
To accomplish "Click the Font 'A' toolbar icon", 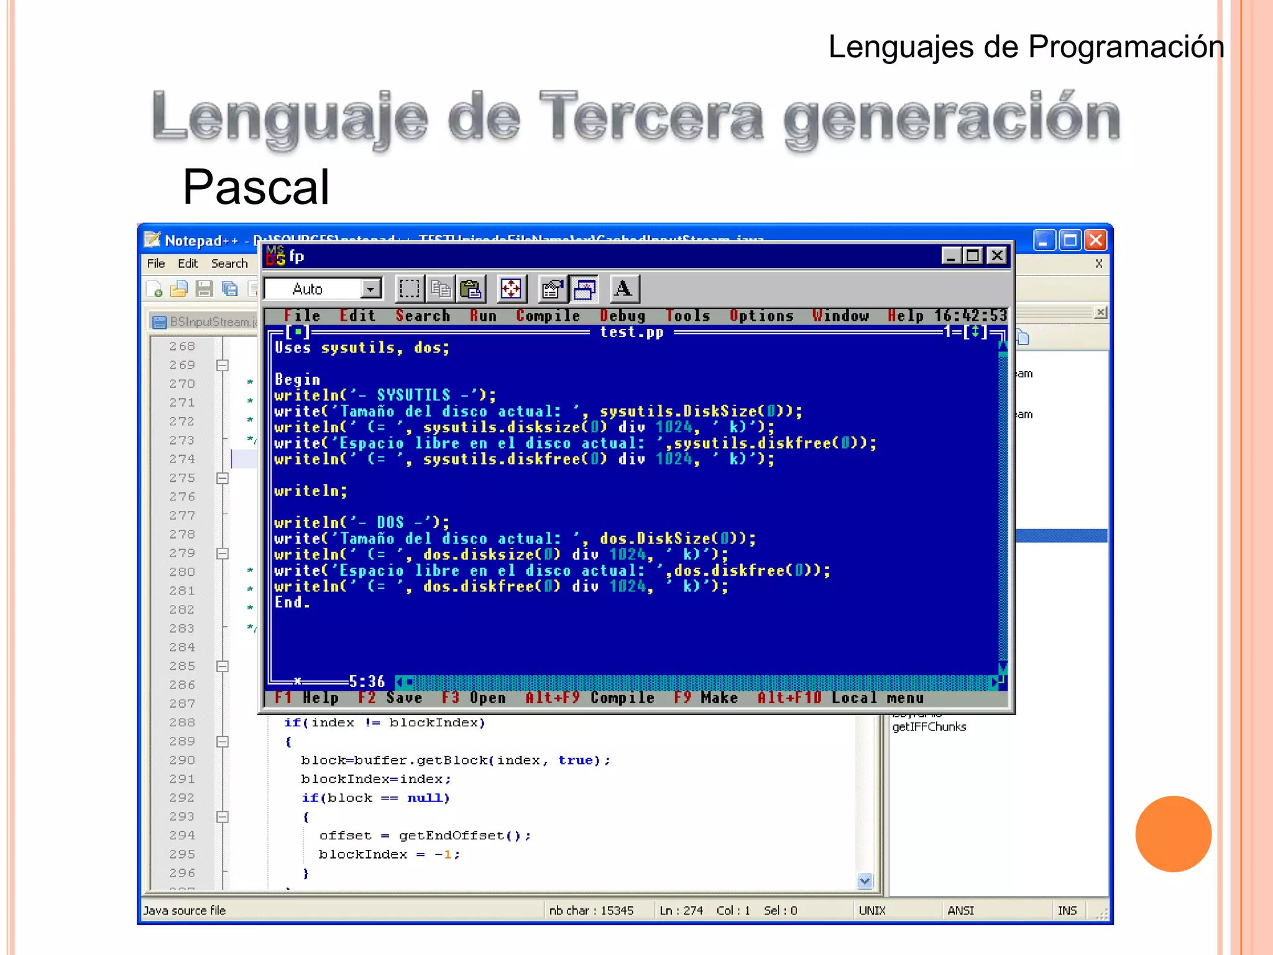I will click(x=623, y=289).
